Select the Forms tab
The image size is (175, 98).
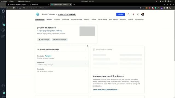[x=94, y=19]
